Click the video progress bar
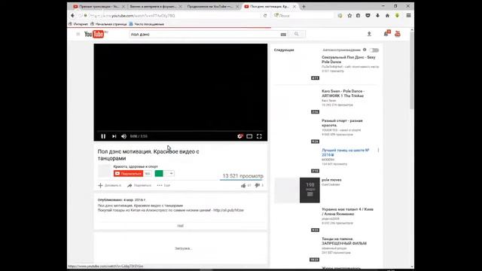Image resolution: width=482 pixels, height=271 pixels. [181, 131]
